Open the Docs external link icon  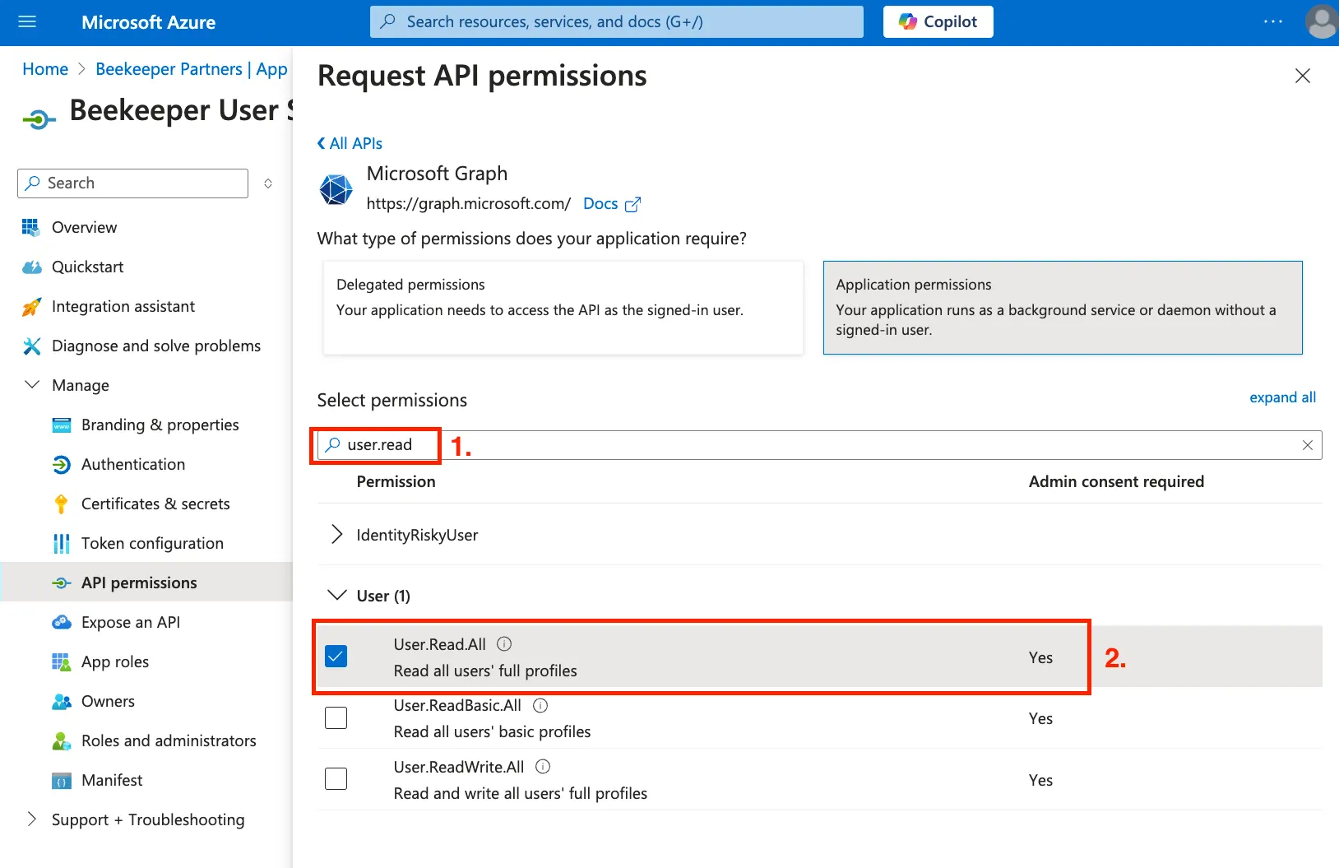coord(632,205)
